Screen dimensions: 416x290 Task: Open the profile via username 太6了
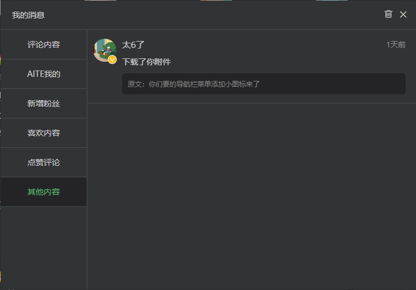[x=133, y=44]
